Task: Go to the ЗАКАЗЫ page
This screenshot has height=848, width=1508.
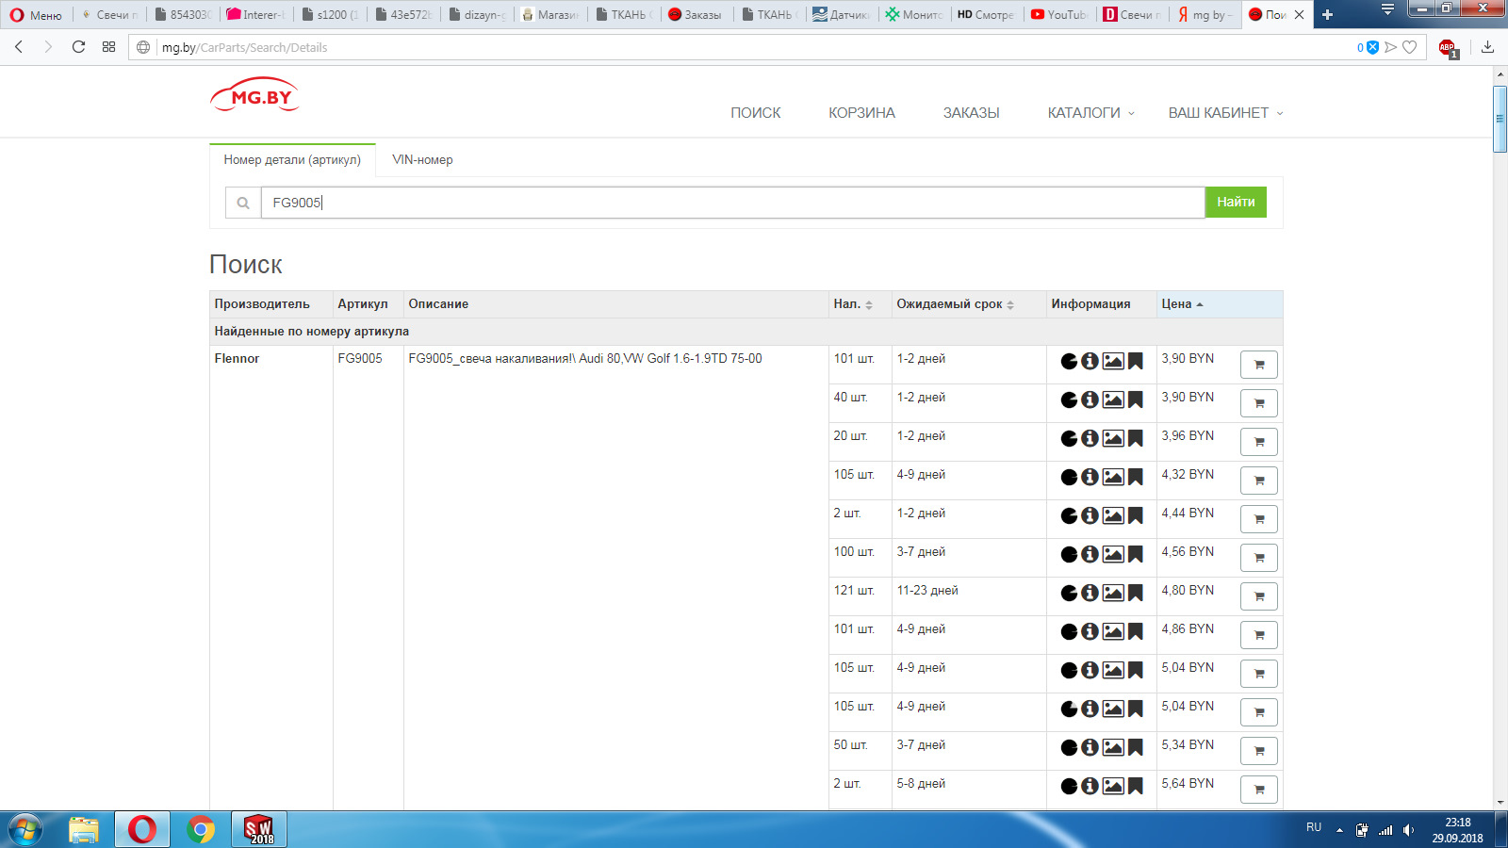Action: point(971,113)
